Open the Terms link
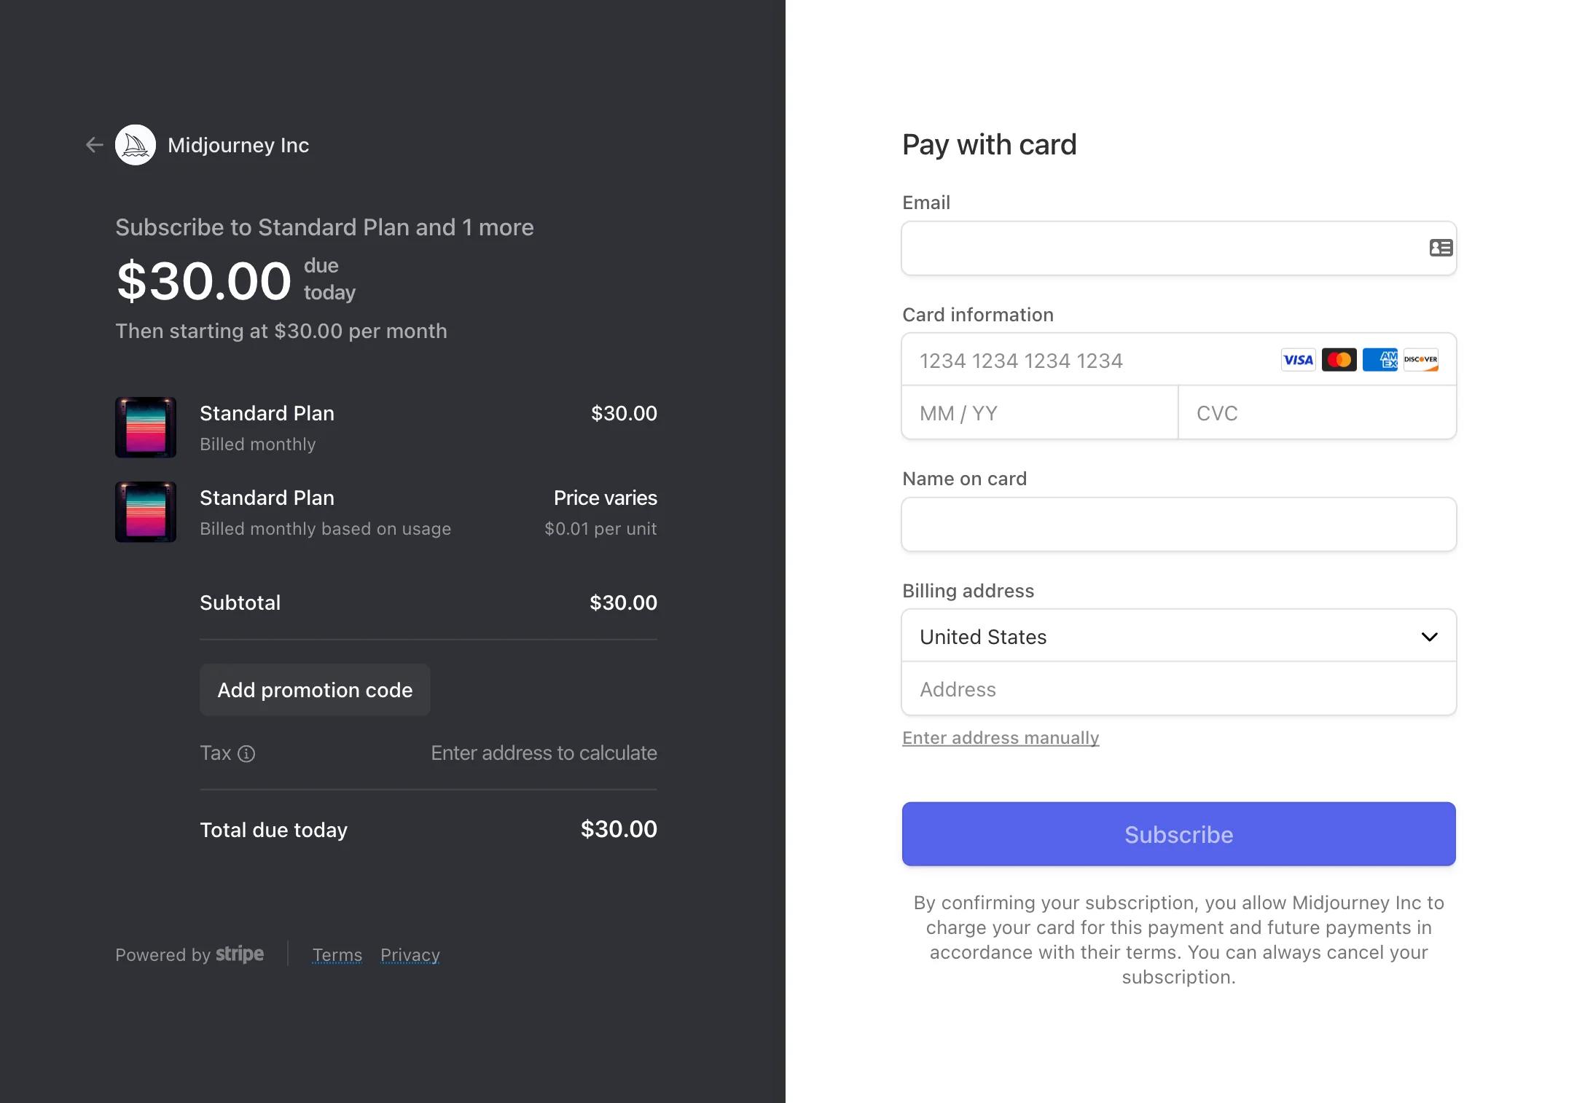 coord(337,954)
